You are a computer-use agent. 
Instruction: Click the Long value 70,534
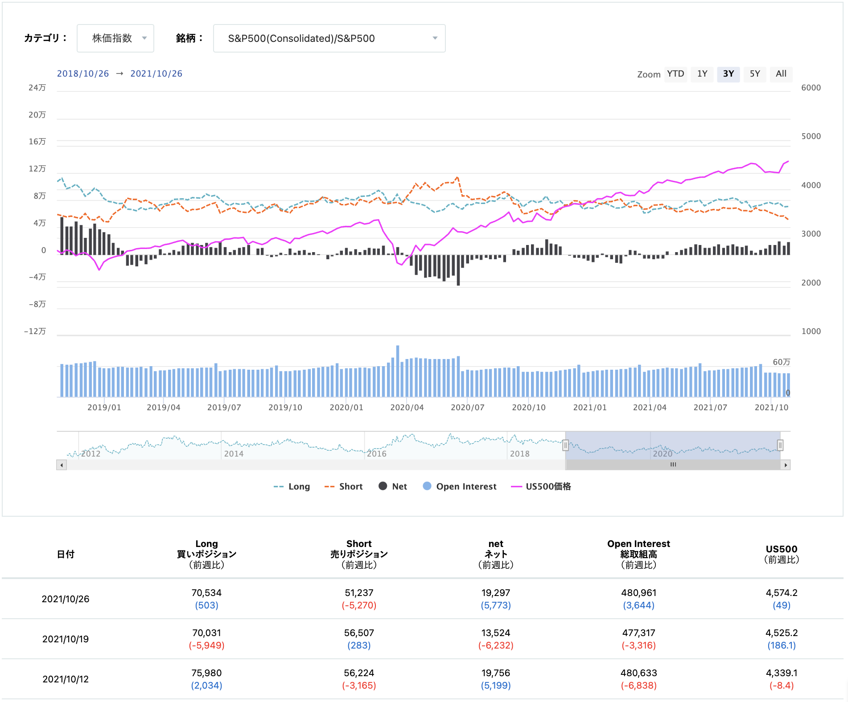(x=206, y=593)
